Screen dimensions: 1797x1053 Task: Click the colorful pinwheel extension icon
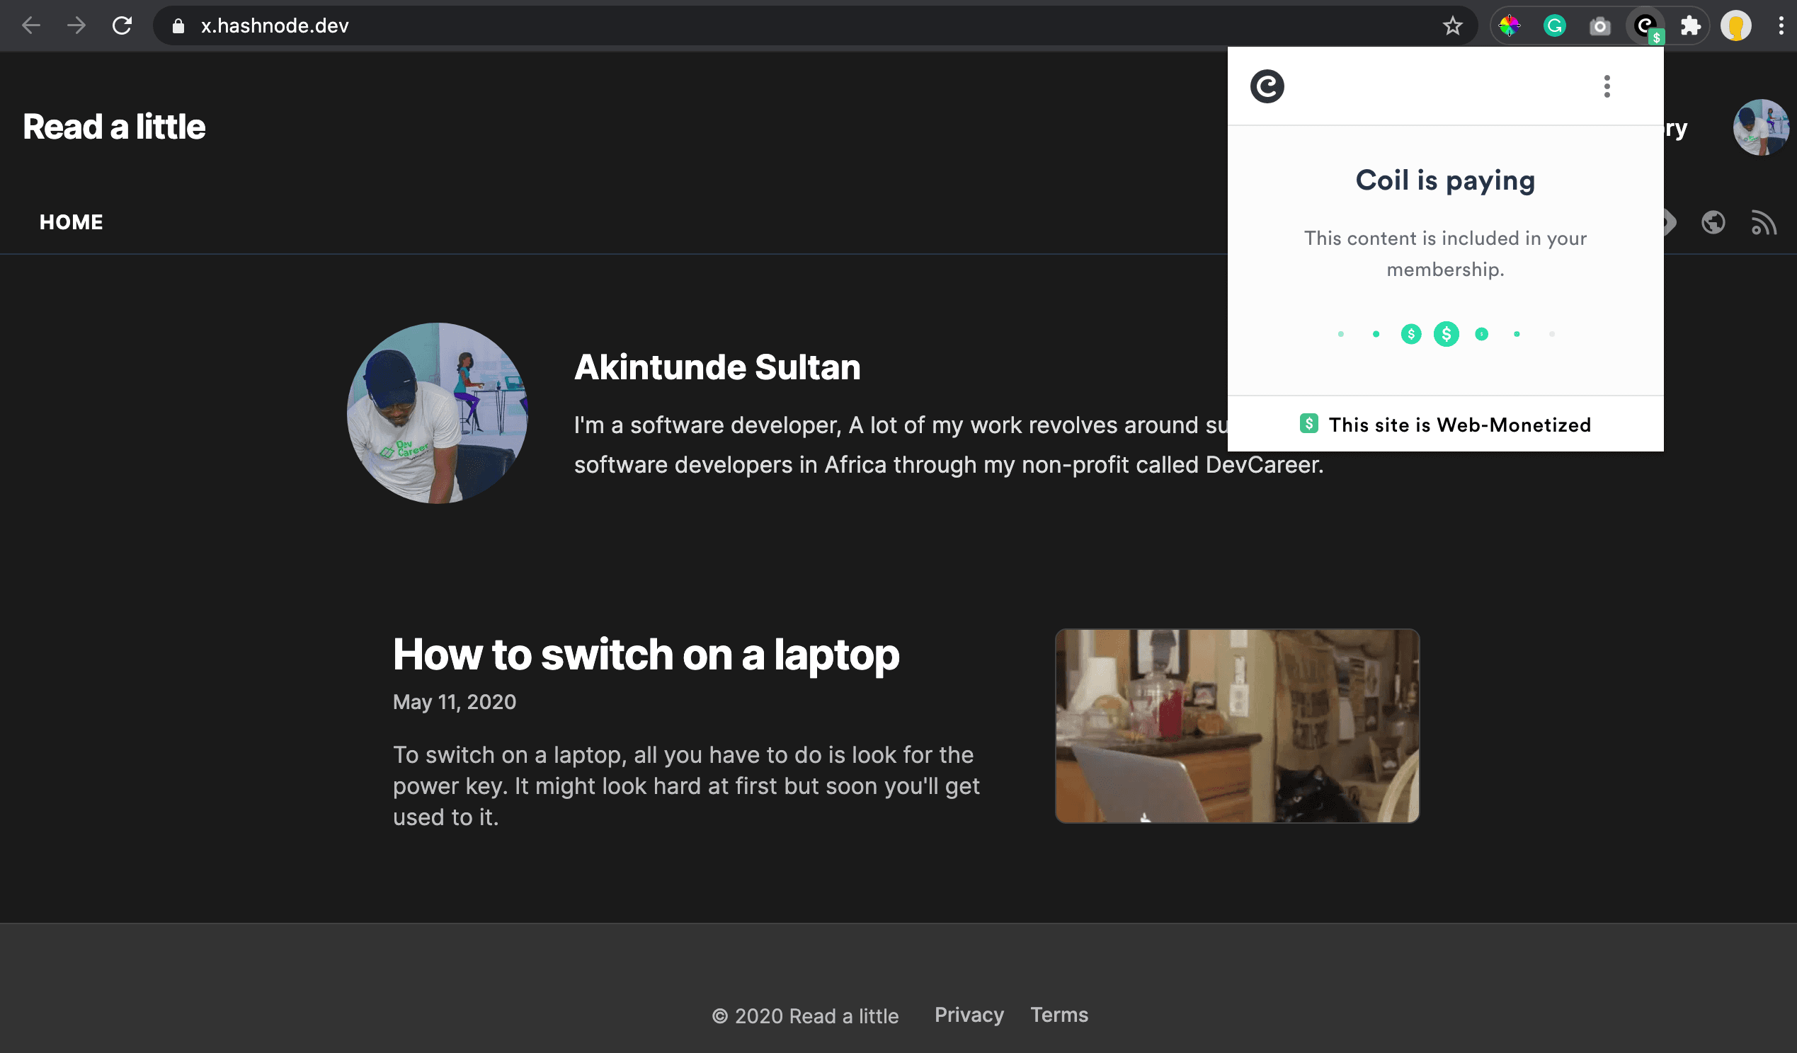[x=1509, y=26]
